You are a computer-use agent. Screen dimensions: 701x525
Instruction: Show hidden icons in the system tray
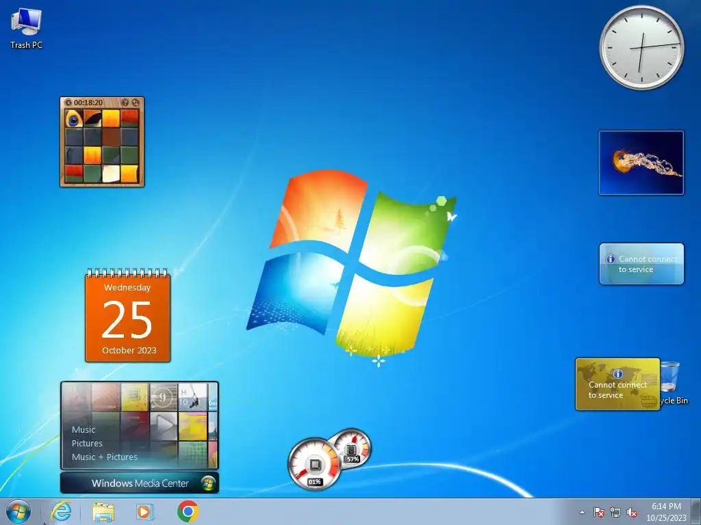582,512
